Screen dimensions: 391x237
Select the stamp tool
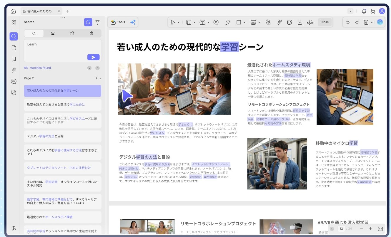(x=300, y=22)
